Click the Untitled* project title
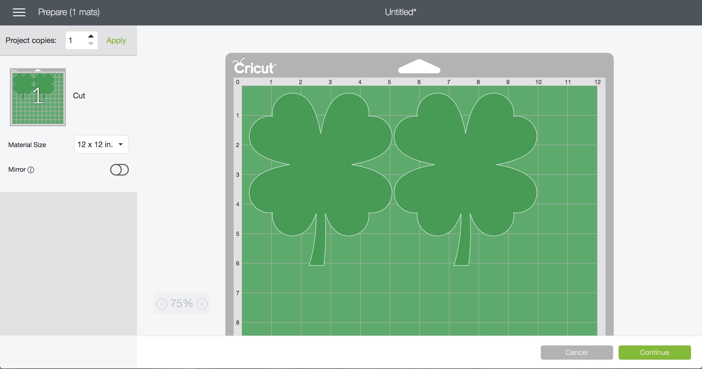Screen dimensions: 702x369 pos(400,12)
